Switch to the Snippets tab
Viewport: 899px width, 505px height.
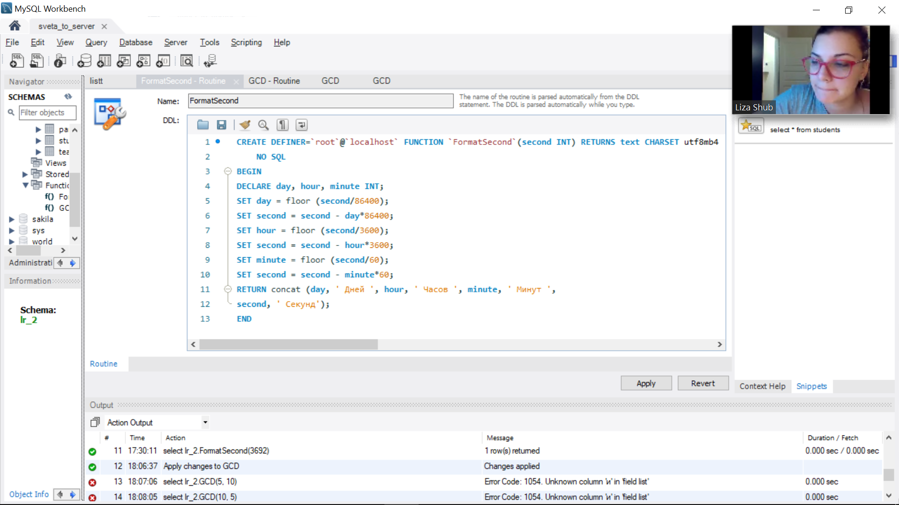pyautogui.click(x=811, y=386)
